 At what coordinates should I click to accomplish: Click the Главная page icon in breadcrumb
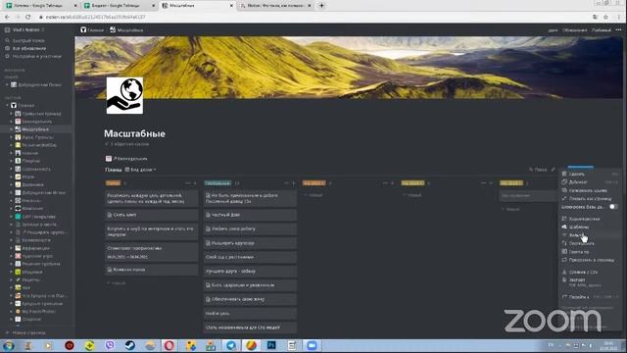coord(83,29)
